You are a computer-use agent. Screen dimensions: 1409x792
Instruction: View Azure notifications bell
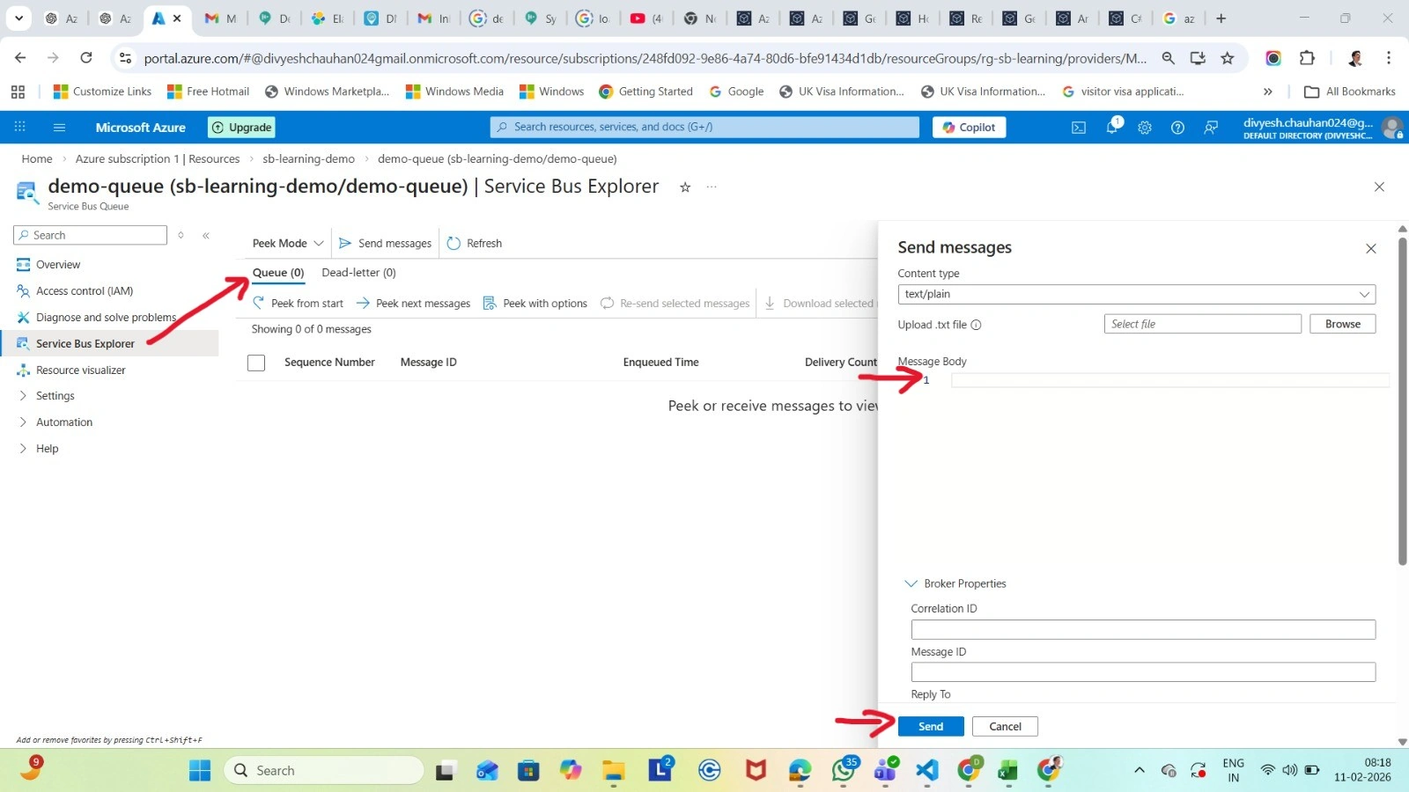click(1112, 127)
